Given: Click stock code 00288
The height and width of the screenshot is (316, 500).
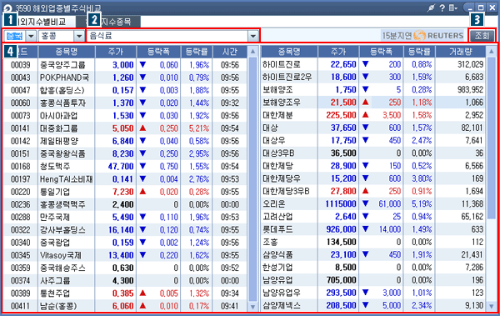Looking at the screenshot, I should [20, 218].
